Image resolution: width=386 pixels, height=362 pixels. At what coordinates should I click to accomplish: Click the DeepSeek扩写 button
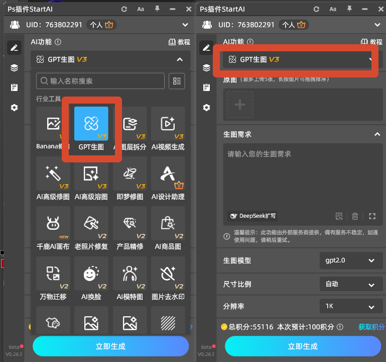click(x=252, y=216)
